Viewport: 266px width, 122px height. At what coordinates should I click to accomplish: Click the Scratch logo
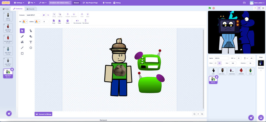[6, 3]
